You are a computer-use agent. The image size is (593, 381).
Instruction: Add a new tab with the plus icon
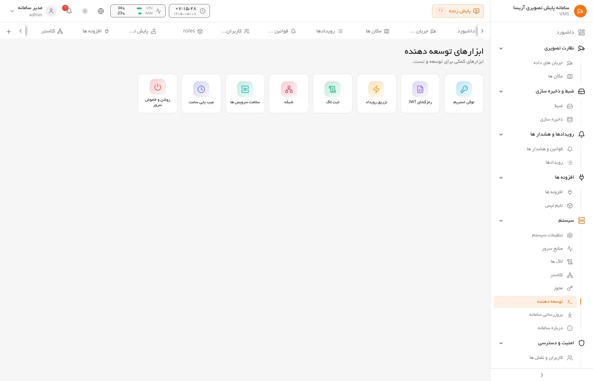pos(9,31)
